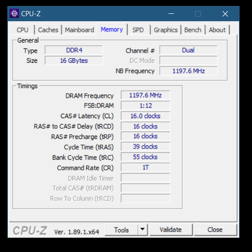
Task: Click the 'RAS# Precharge (tRP)' label
Action: (82, 137)
